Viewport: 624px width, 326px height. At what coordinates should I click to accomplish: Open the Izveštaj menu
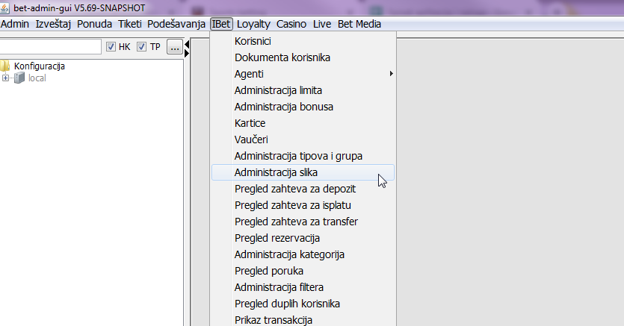53,24
